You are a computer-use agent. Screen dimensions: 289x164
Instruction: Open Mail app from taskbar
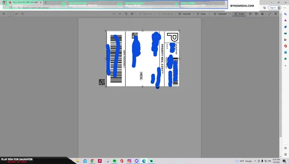coord(85,161)
